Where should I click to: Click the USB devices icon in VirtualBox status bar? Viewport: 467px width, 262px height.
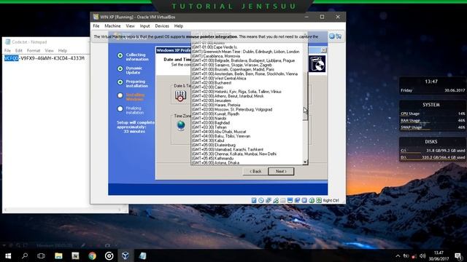tap(276, 200)
